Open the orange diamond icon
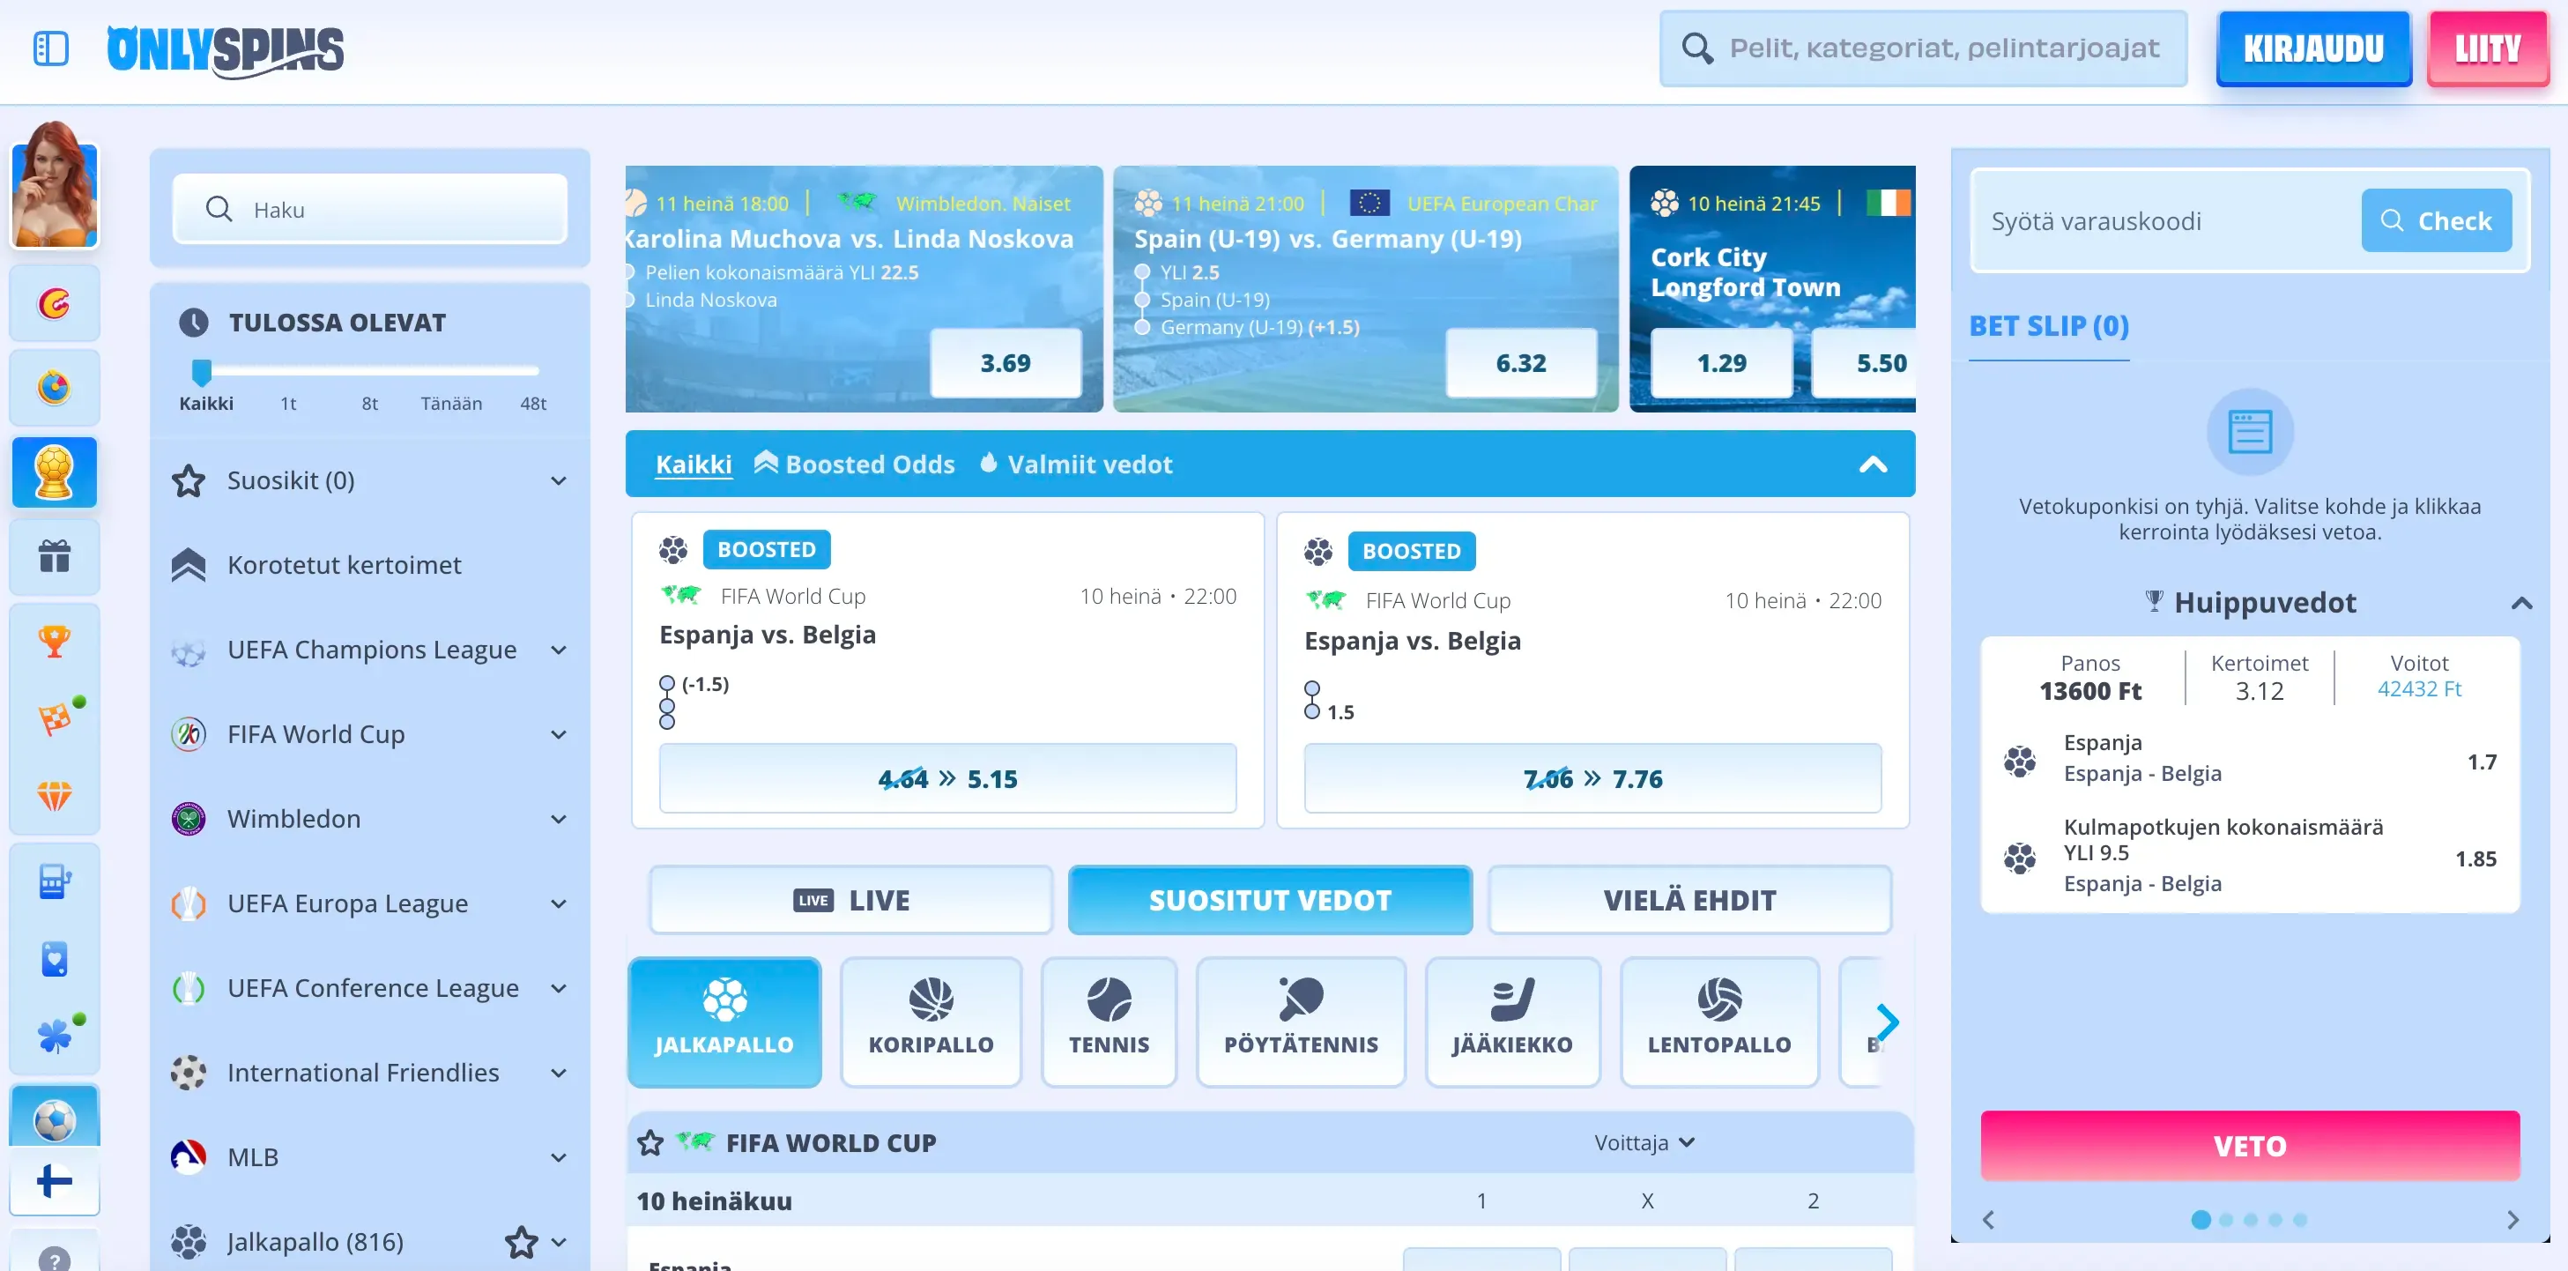 pyautogui.click(x=55, y=796)
